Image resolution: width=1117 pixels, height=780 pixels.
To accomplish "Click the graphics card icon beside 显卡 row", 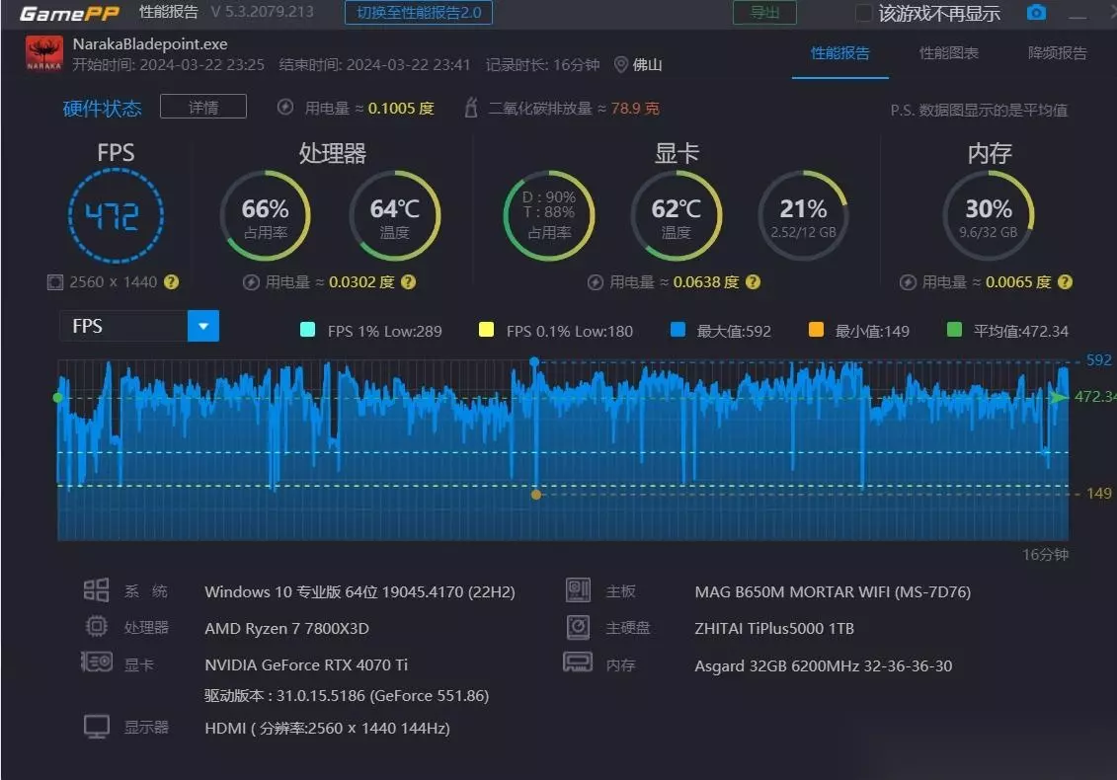I will tap(97, 663).
